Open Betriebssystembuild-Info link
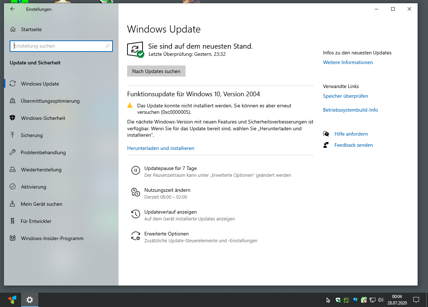The width and height of the screenshot is (428, 307). tap(351, 110)
